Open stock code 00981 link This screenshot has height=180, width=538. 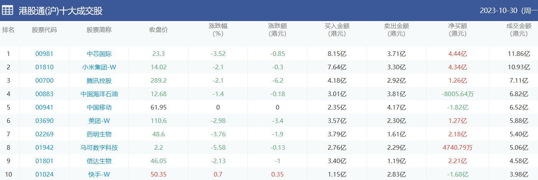44,54
